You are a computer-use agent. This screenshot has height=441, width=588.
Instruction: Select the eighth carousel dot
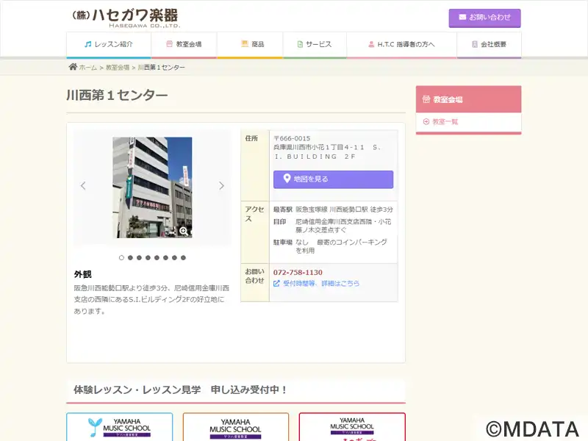pos(183,258)
